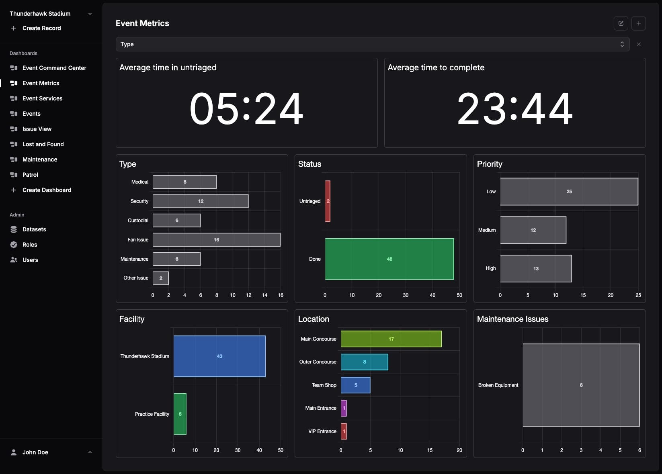Click the Issue View dashboard icon
This screenshot has width=662, height=474.
[14, 129]
